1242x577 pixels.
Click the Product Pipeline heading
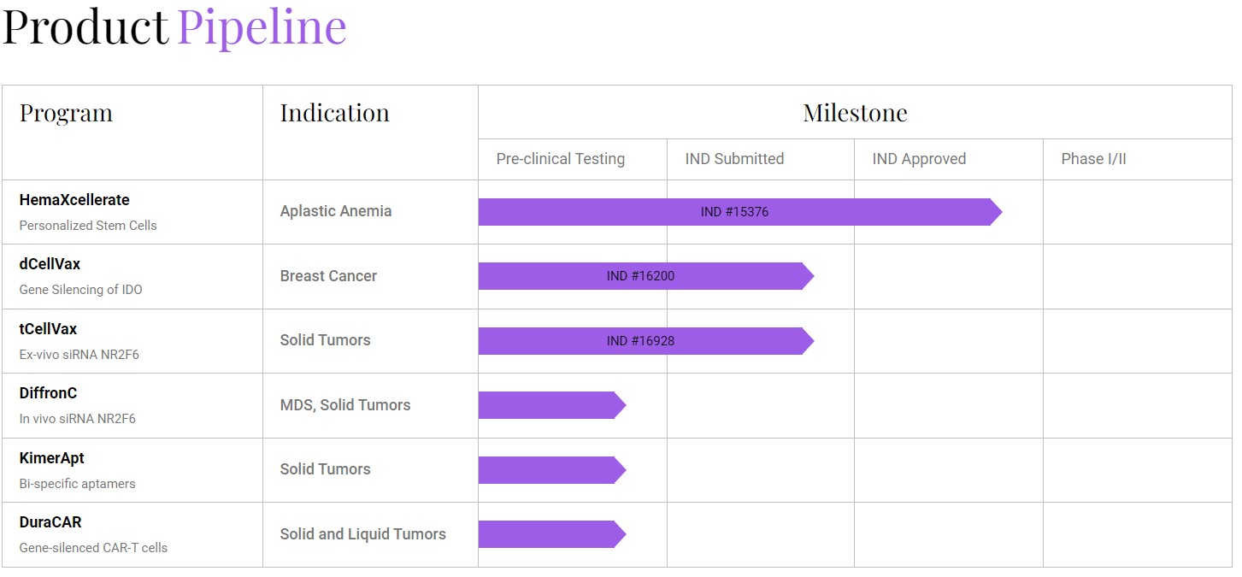pyautogui.click(x=174, y=27)
